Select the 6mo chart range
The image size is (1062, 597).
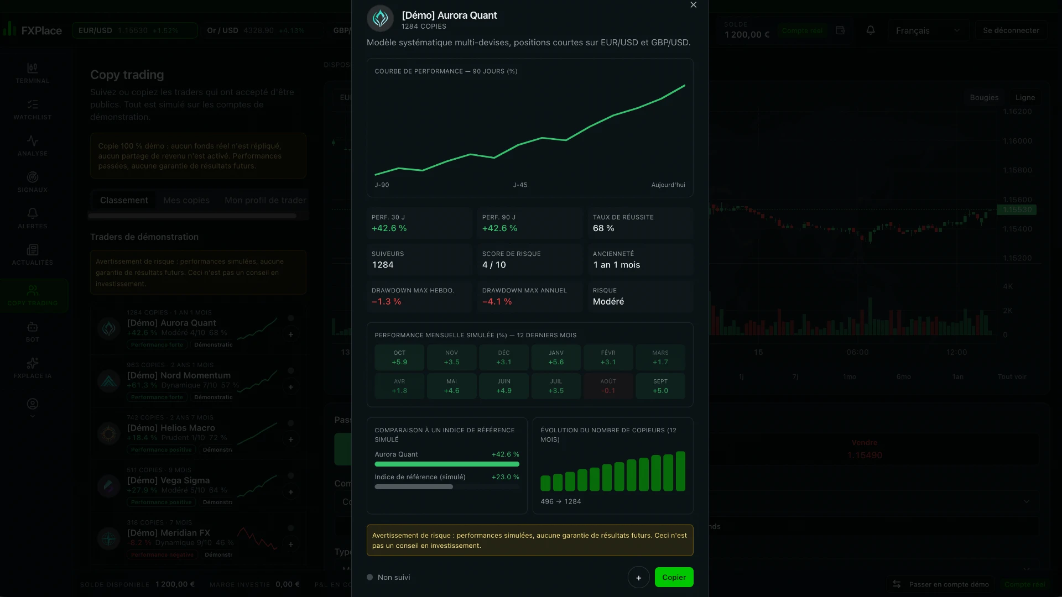coord(903,376)
